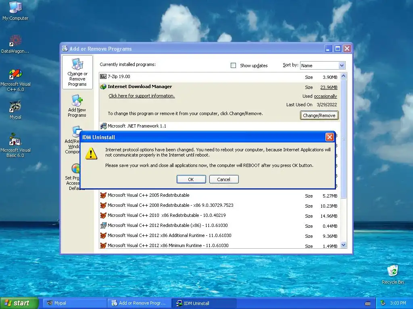The image size is (413, 309).
Task: Click the 3:03 PM taskbar clock
Action: pyautogui.click(x=398, y=303)
